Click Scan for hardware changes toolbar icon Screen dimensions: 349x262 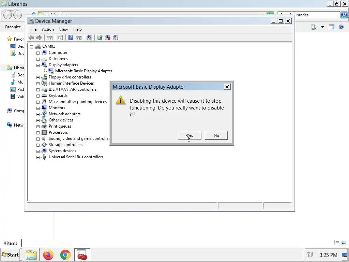(89, 38)
